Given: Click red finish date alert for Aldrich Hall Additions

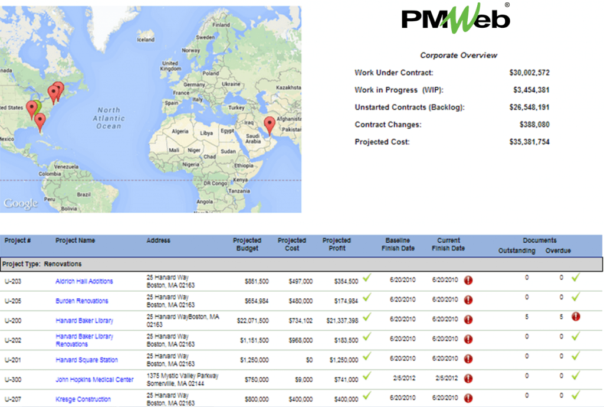Looking at the screenshot, I should pyautogui.click(x=468, y=281).
